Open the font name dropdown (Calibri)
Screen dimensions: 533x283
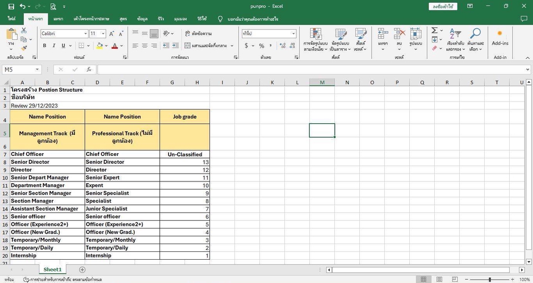pos(86,34)
